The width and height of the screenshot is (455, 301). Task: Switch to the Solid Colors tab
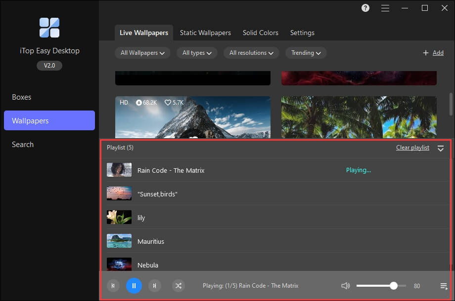pyautogui.click(x=261, y=33)
